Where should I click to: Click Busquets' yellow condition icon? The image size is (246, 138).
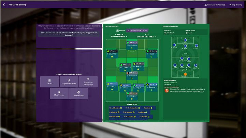pyautogui.click(x=132, y=79)
